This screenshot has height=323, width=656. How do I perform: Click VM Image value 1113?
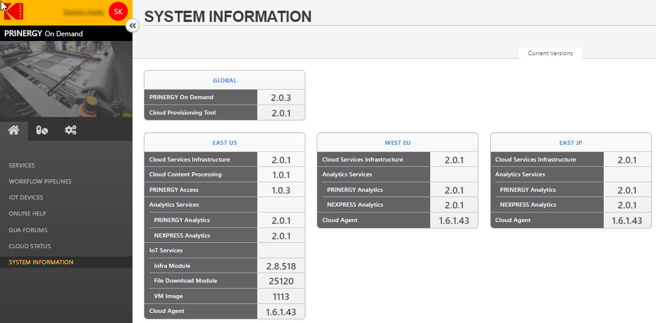coord(280,297)
